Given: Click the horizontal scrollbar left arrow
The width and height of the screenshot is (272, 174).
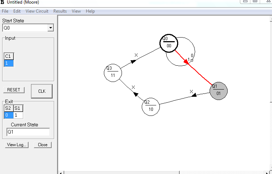Looking at the screenshot, I should point(61,172).
